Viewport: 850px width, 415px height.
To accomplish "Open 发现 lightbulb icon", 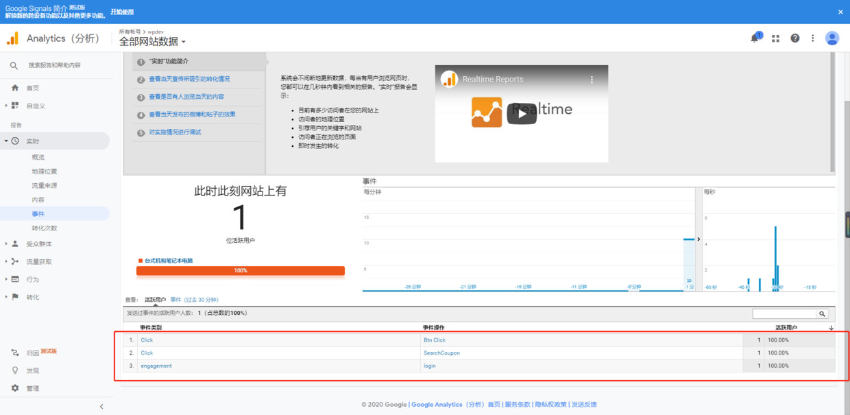I will click(15, 370).
